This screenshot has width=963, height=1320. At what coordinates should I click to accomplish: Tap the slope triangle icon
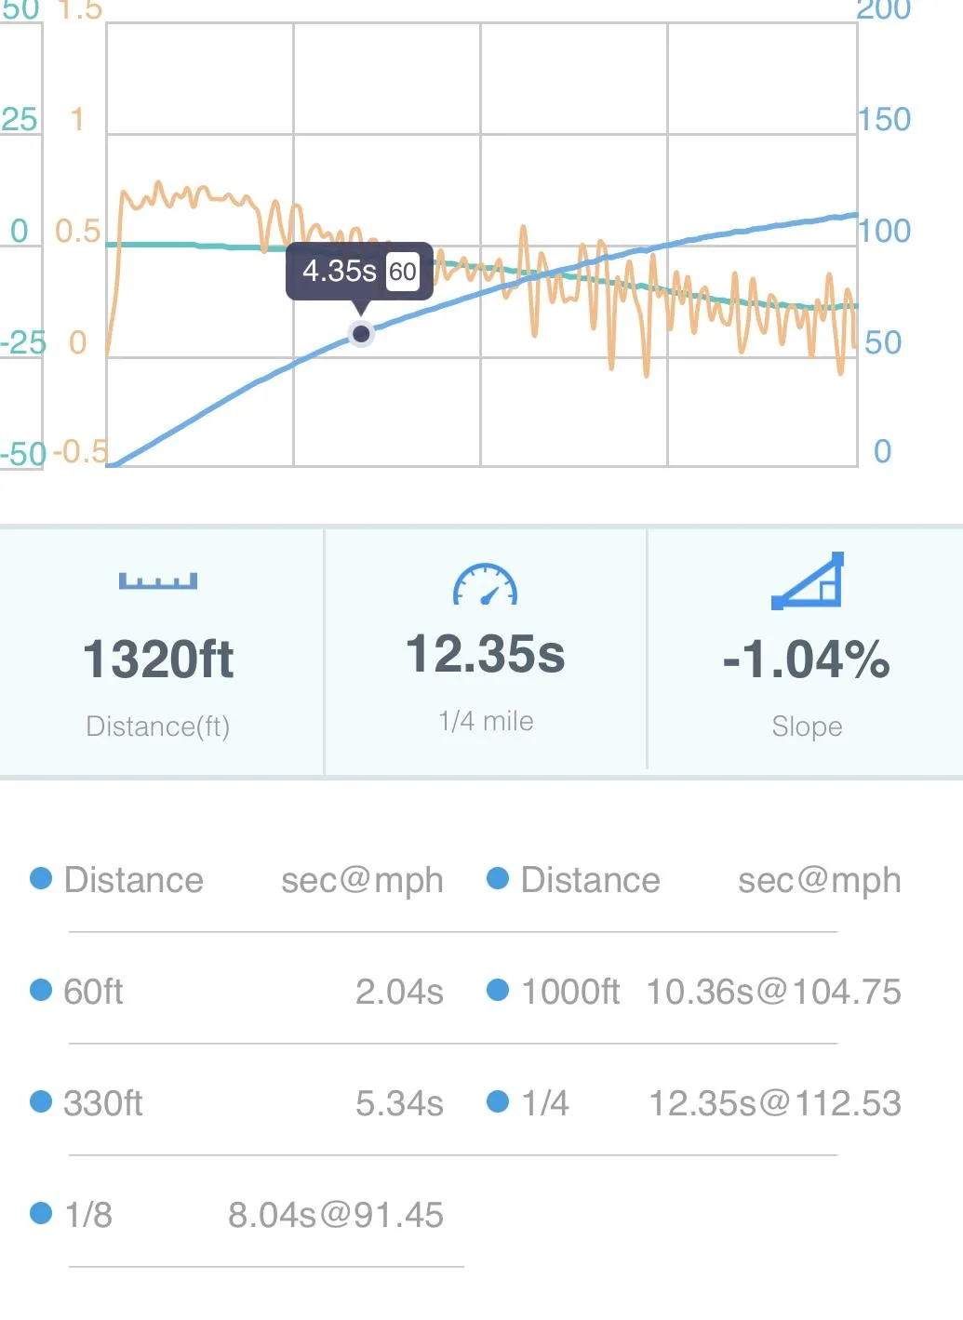(808, 580)
